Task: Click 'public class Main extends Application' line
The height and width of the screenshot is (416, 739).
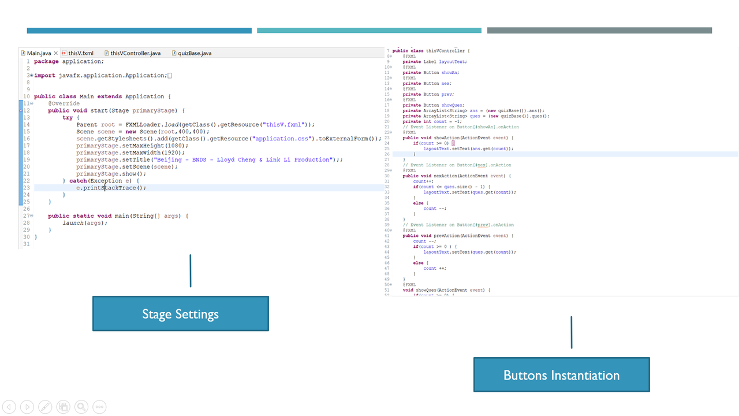Action: tap(102, 96)
